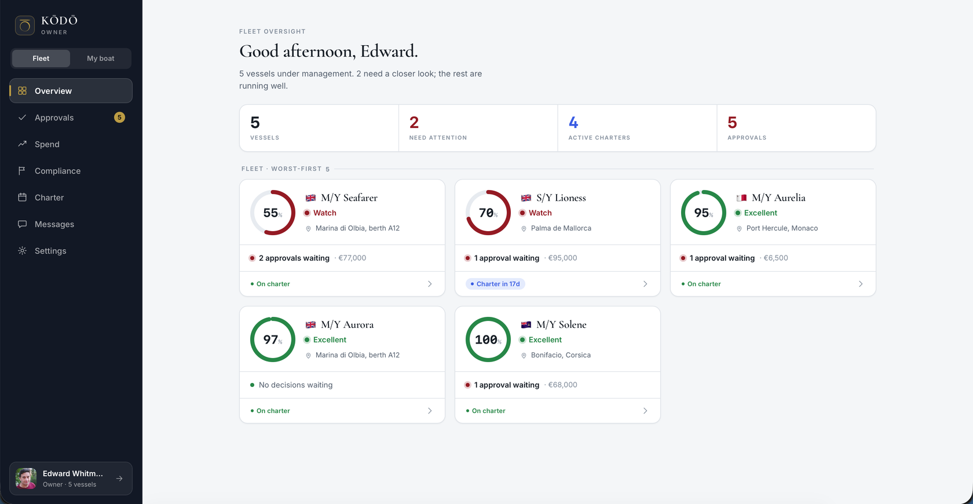Viewport: 973px width, 504px height.
Task: Click the Charter calendar icon
Action: pyautogui.click(x=23, y=198)
